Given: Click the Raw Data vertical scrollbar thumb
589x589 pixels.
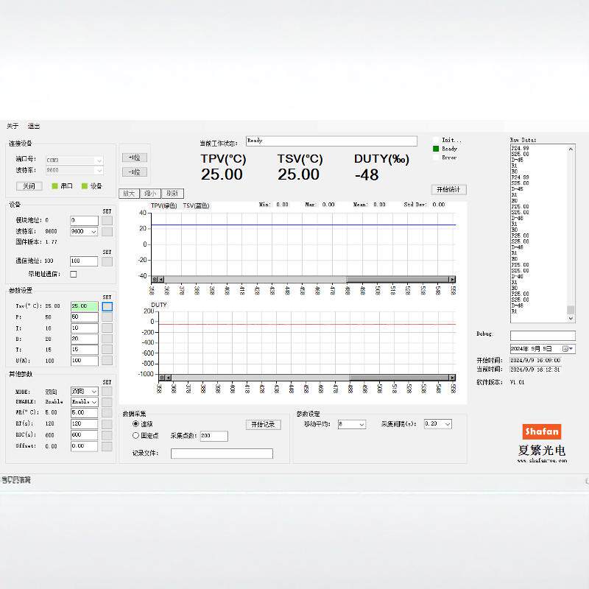Looking at the screenshot, I should click(571, 309).
